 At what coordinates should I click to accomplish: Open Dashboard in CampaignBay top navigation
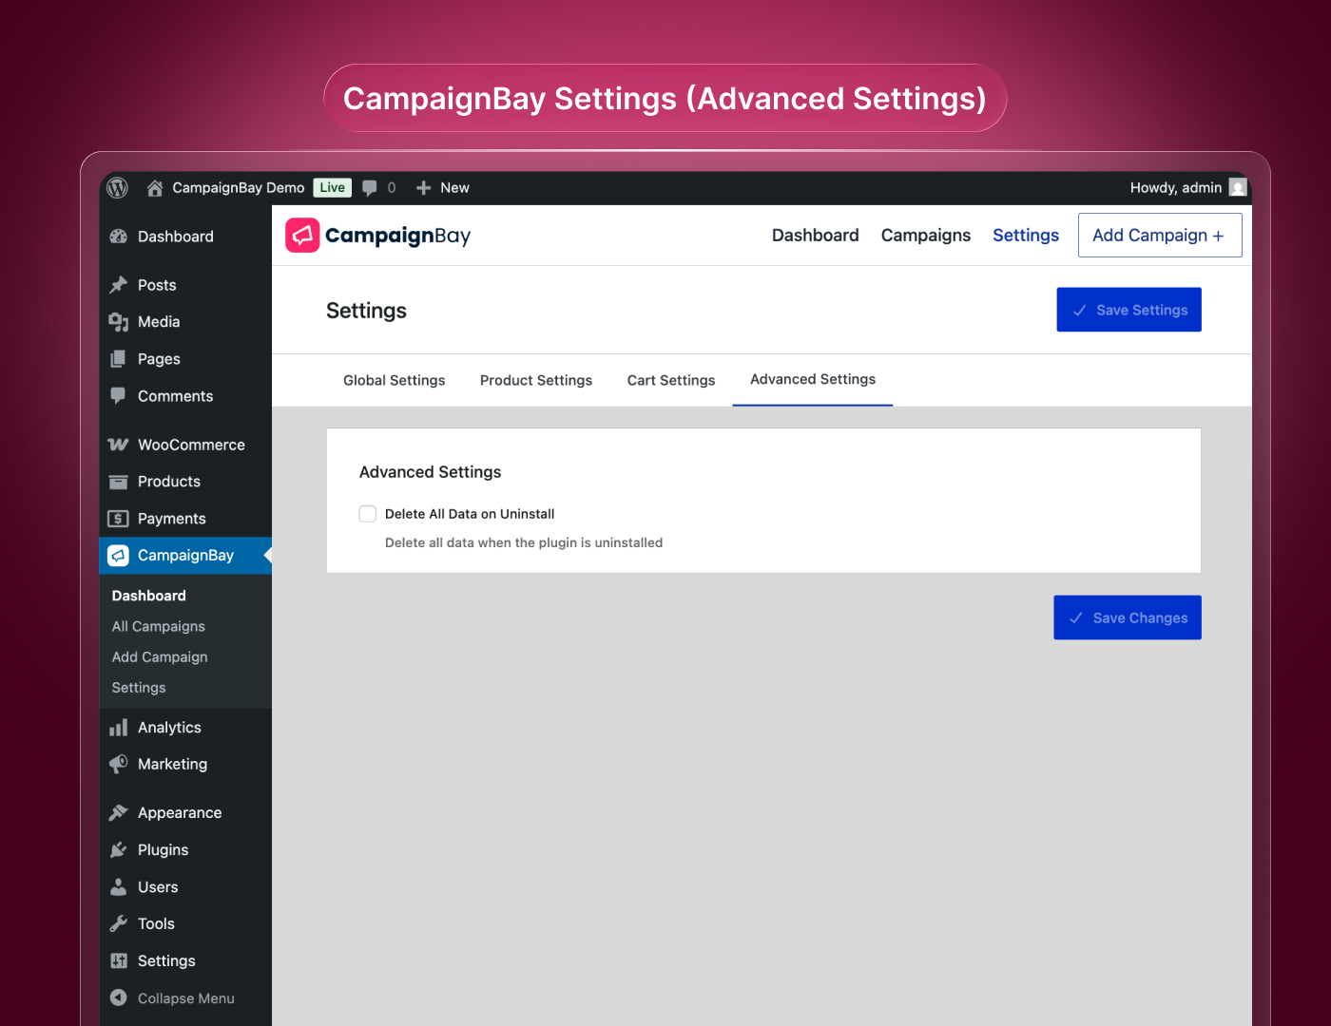click(x=816, y=236)
